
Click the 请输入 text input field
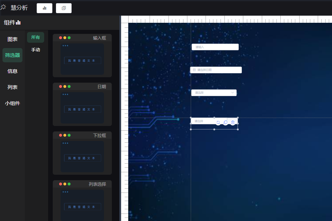coord(215,47)
